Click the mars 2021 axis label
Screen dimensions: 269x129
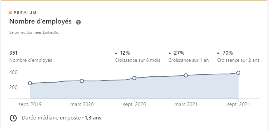[186, 104]
